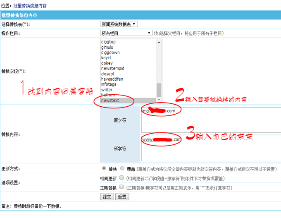Enable the 相同更新 checkbox
Viewport: 281px width, 218px height.
pyautogui.click(x=121, y=177)
